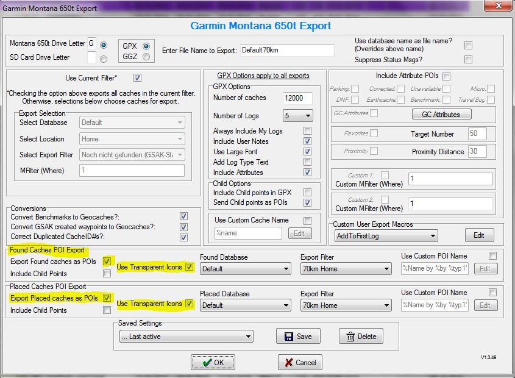Enable Include Child Points for Placed Caches
Image resolution: width=515 pixels, height=378 pixels.
[107, 310]
